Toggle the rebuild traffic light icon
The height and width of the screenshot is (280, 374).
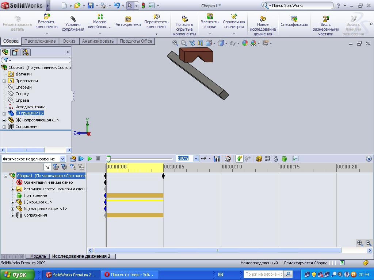pos(143,5)
